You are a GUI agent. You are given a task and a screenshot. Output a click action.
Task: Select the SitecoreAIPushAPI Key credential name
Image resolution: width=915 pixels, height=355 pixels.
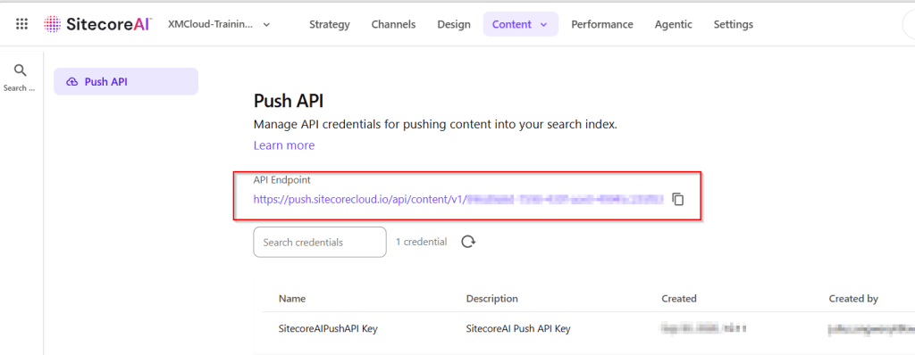click(x=328, y=329)
